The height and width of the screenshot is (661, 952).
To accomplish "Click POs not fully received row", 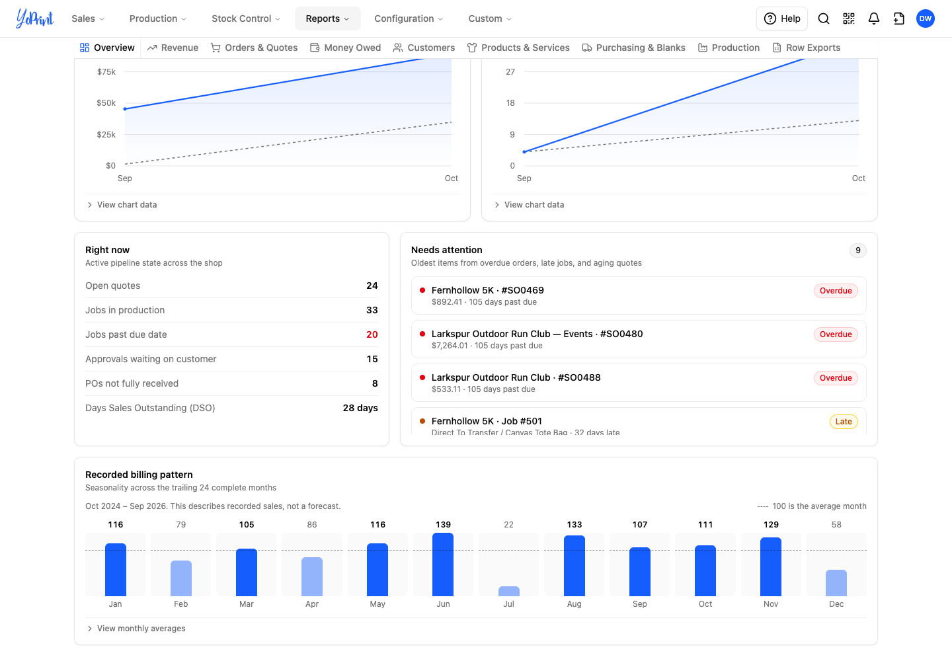I will [231, 383].
